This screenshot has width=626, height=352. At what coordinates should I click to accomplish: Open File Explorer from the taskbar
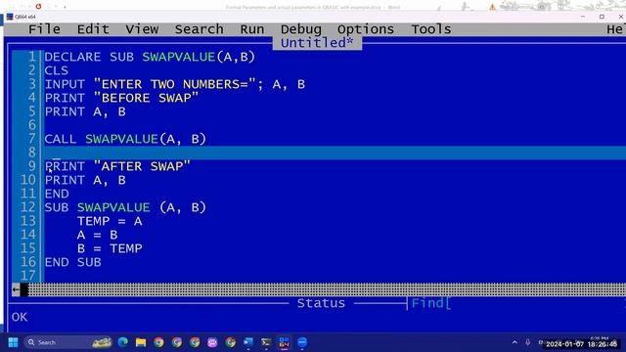coord(141,342)
